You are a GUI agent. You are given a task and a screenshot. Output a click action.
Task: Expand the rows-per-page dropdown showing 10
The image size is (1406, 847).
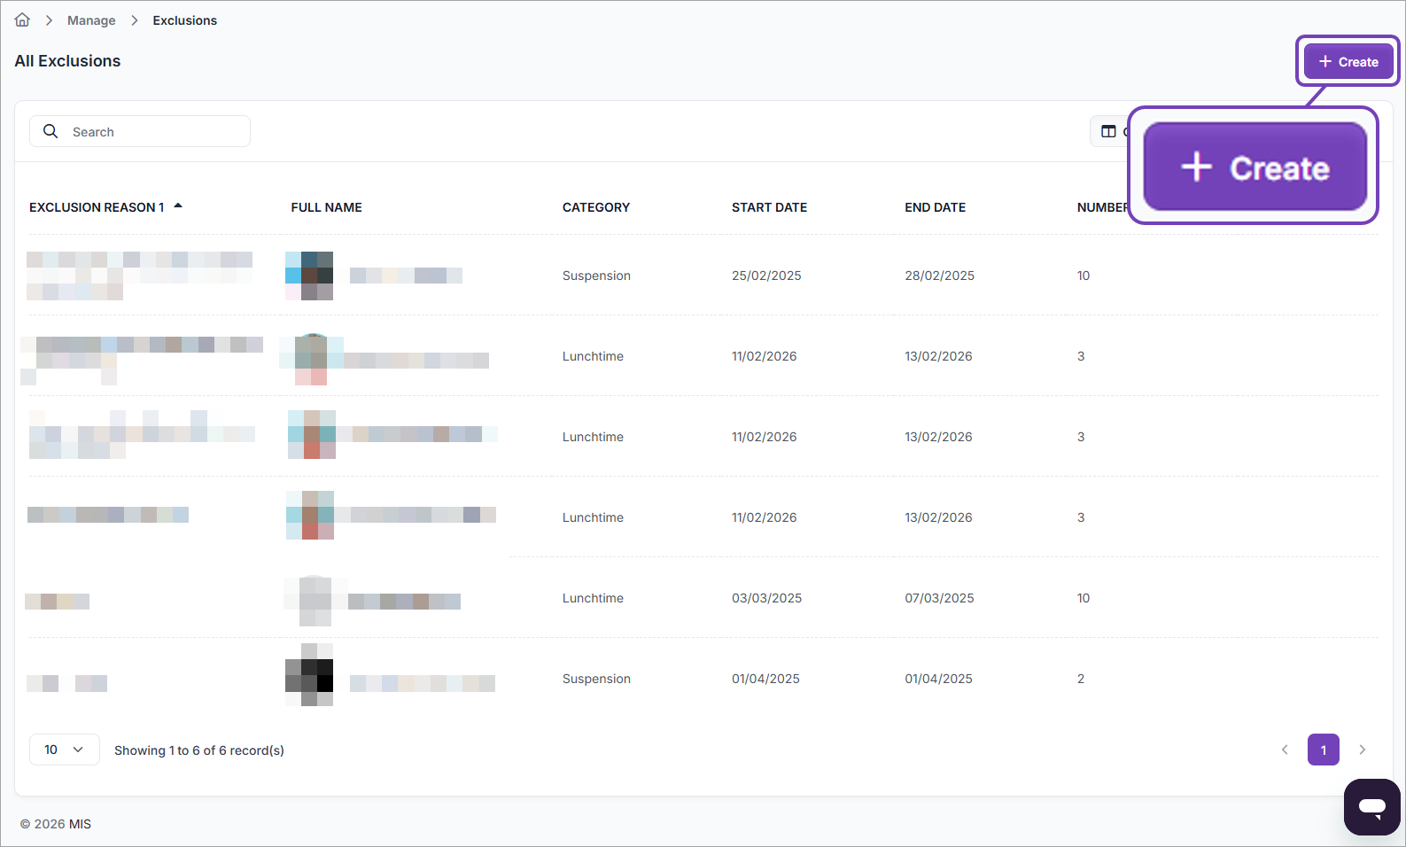click(x=64, y=750)
